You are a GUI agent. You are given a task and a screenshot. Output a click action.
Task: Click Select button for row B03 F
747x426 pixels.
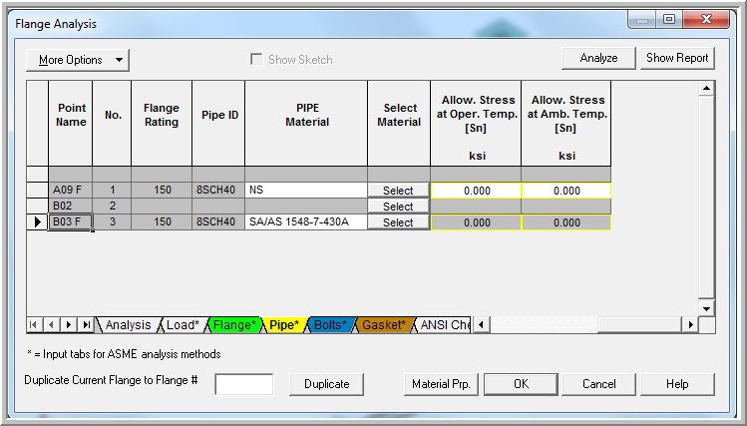[398, 222]
